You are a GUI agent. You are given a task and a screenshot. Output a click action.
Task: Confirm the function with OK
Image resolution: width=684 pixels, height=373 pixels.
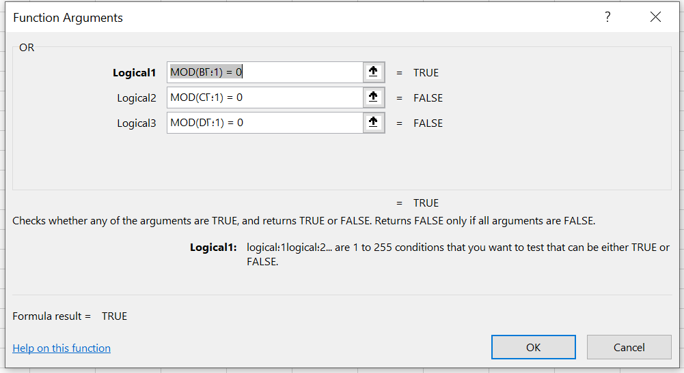pyautogui.click(x=533, y=347)
